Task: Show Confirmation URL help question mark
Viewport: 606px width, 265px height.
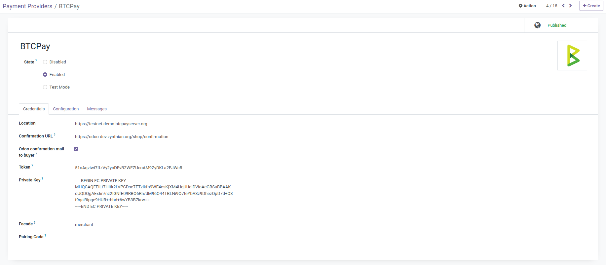Action: pyautogui.click(x=55, y=134)
